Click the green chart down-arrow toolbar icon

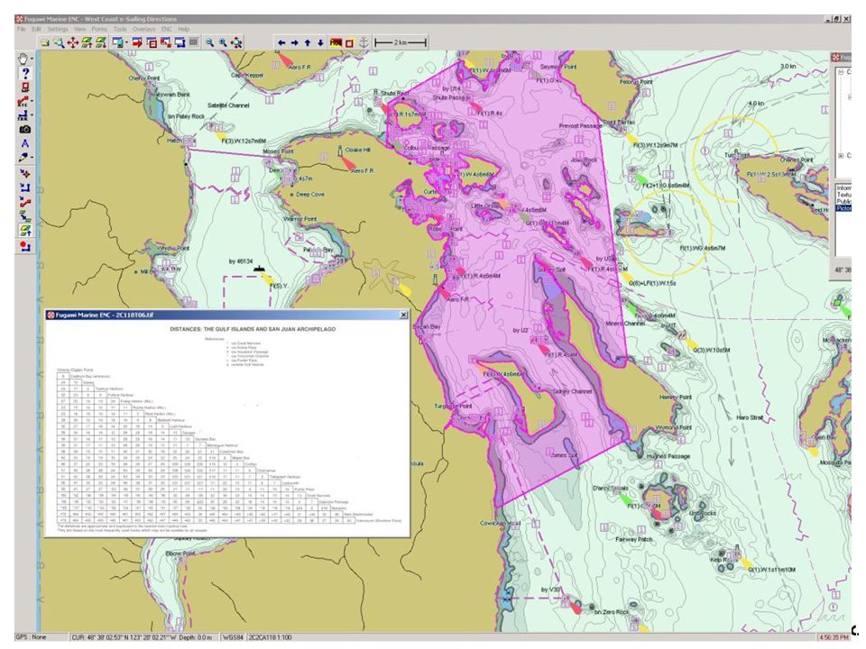click(100, 42)
